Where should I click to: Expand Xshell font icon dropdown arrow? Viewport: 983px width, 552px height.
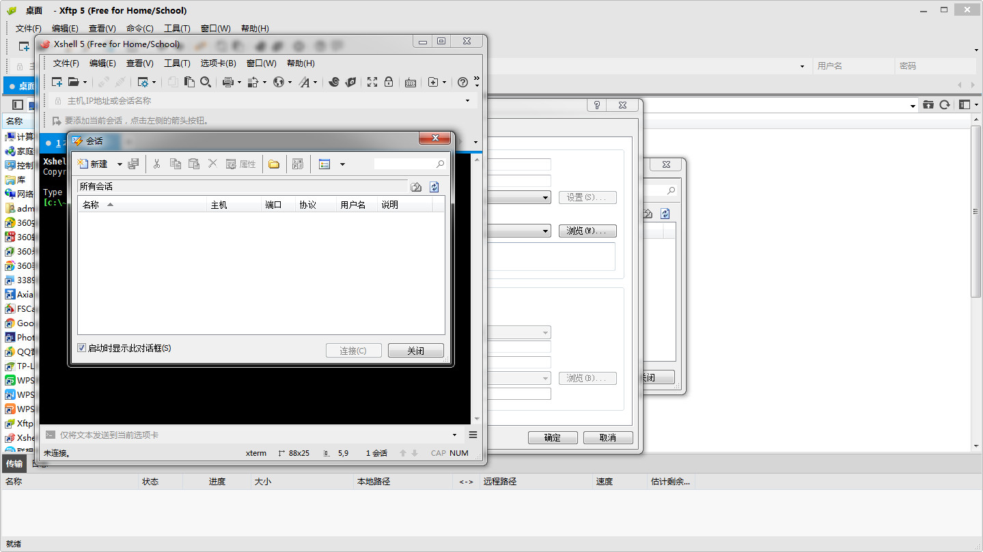[315, 83]
